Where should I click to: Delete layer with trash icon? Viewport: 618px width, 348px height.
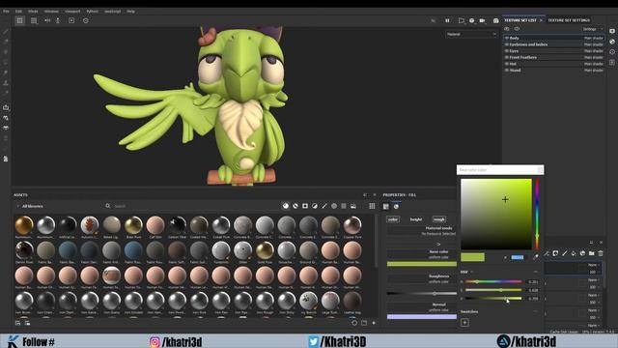pos(601,253)
